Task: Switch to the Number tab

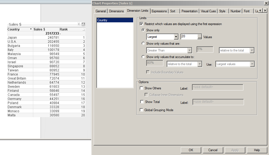Action: (x=236, y=11)
